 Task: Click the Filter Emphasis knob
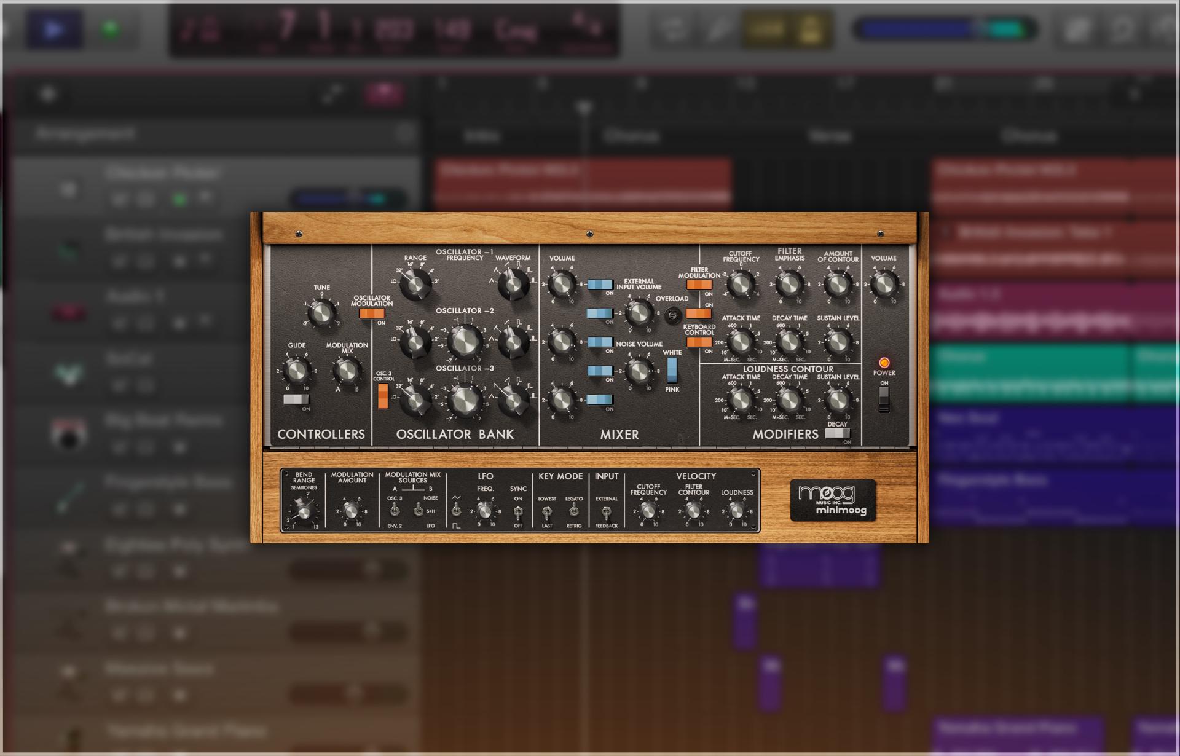tap(789, 283)
